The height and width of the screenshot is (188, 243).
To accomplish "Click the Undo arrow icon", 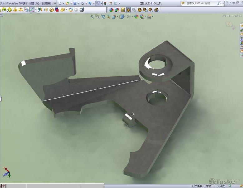I will pyautogui.click(x=90, y=3).
